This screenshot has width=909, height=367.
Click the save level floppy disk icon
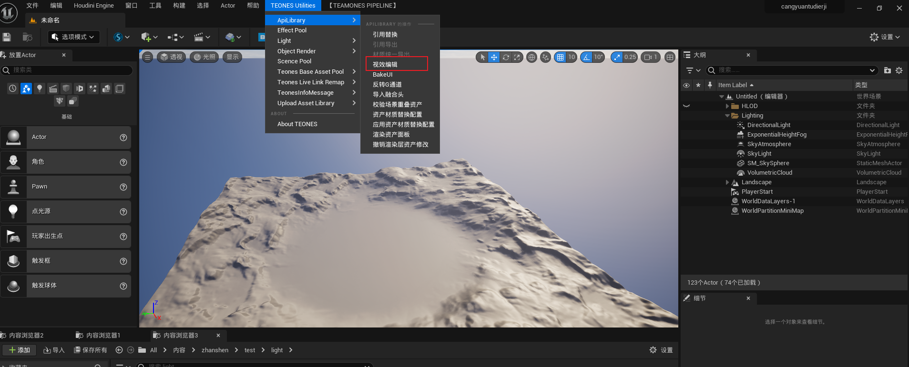pyautogui.click(x=7, y=37)
